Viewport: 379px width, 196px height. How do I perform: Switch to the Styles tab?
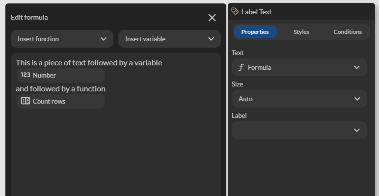301,32
